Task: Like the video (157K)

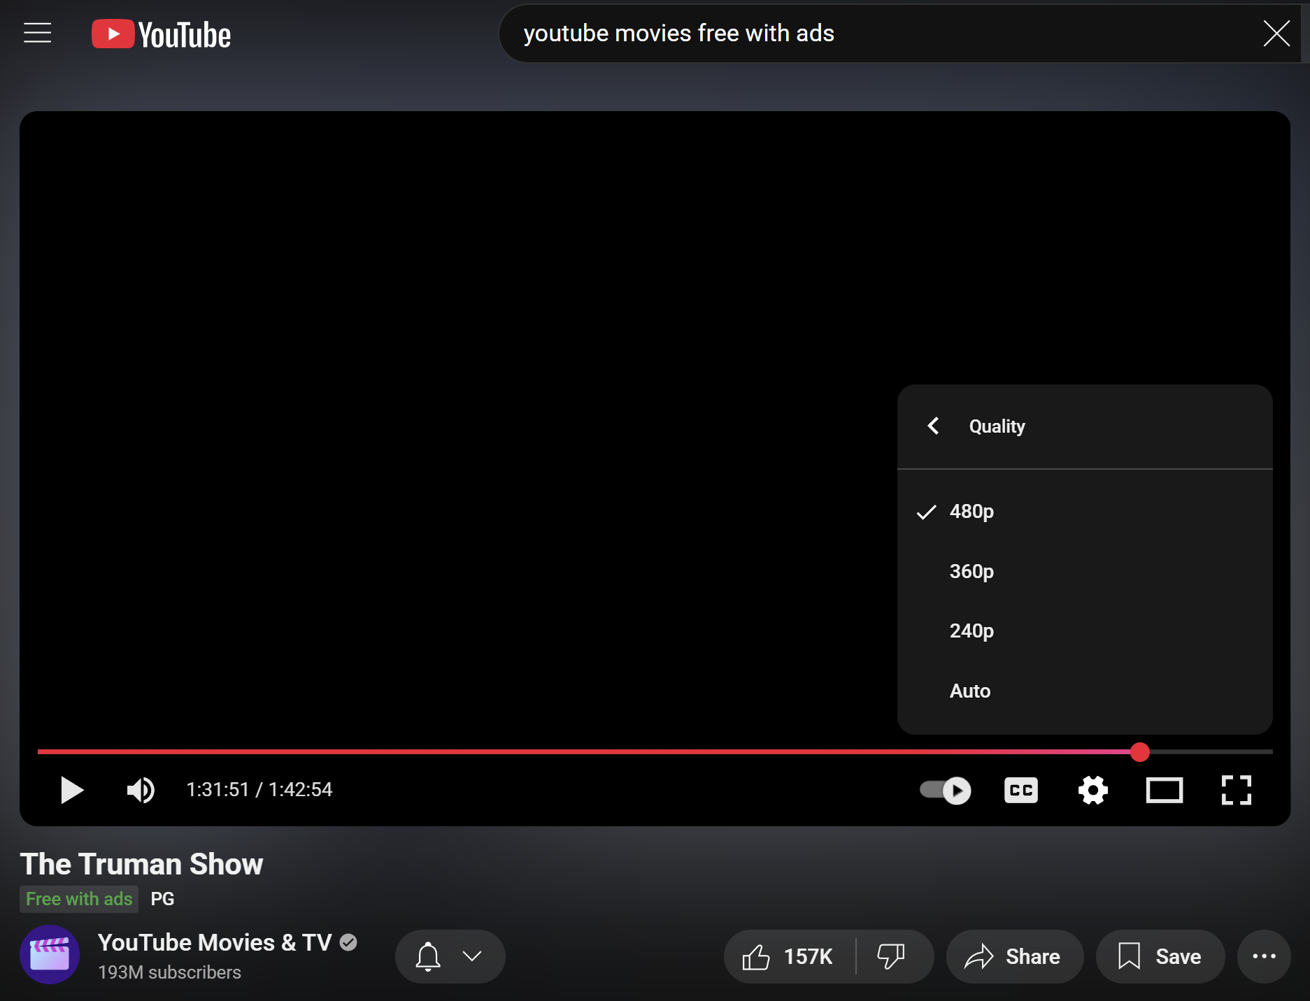Action: [789, 956]
